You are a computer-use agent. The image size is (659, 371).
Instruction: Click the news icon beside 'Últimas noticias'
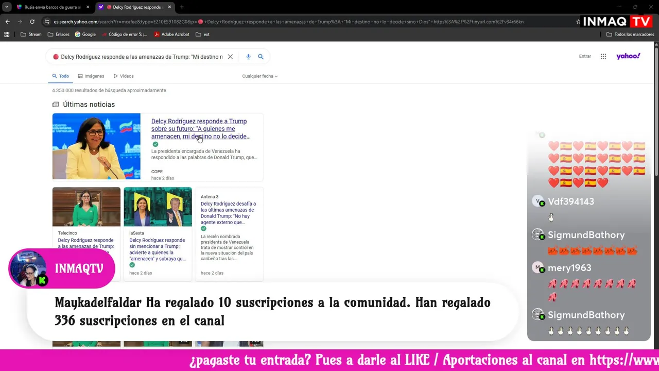coord(56,105)
